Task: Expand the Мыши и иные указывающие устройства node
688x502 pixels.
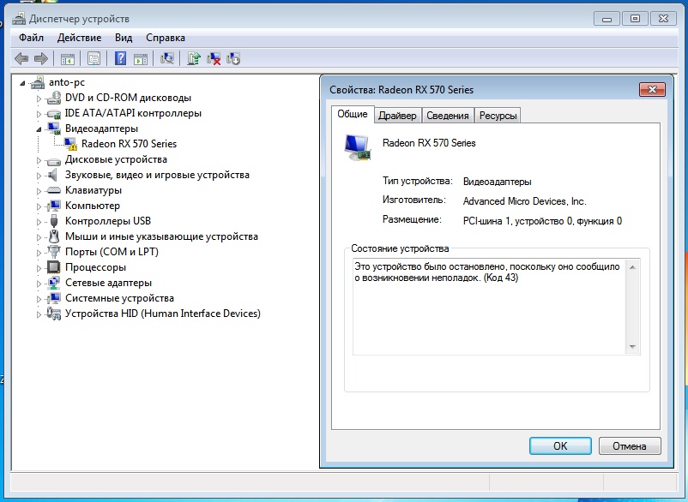Action: click(39, 237)
